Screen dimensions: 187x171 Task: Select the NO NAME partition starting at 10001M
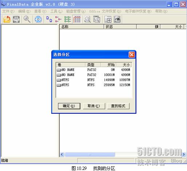pos(94,75)
